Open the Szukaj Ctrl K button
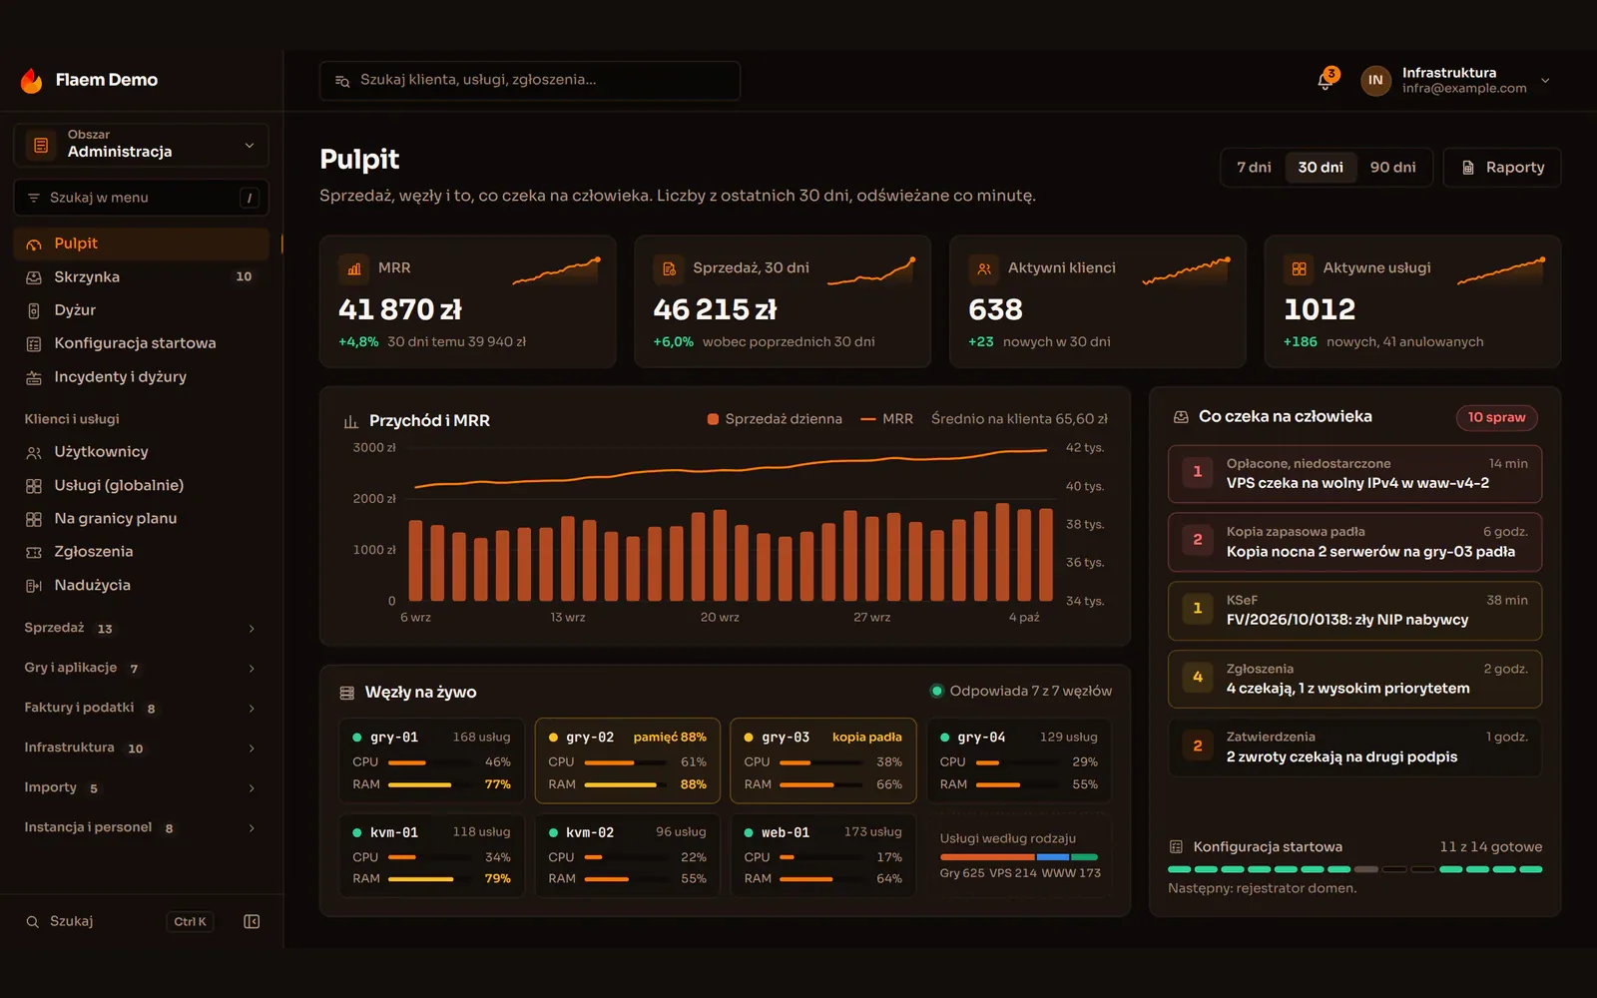The image size is (1597, 998). click(118, 921)
